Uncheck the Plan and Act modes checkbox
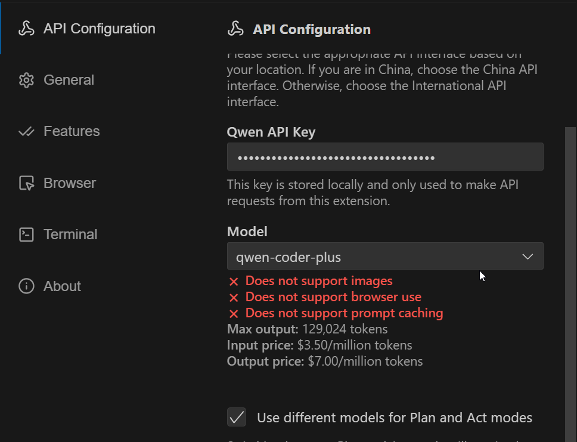Viewport: 577px width, 442px height. coord(237,418)
